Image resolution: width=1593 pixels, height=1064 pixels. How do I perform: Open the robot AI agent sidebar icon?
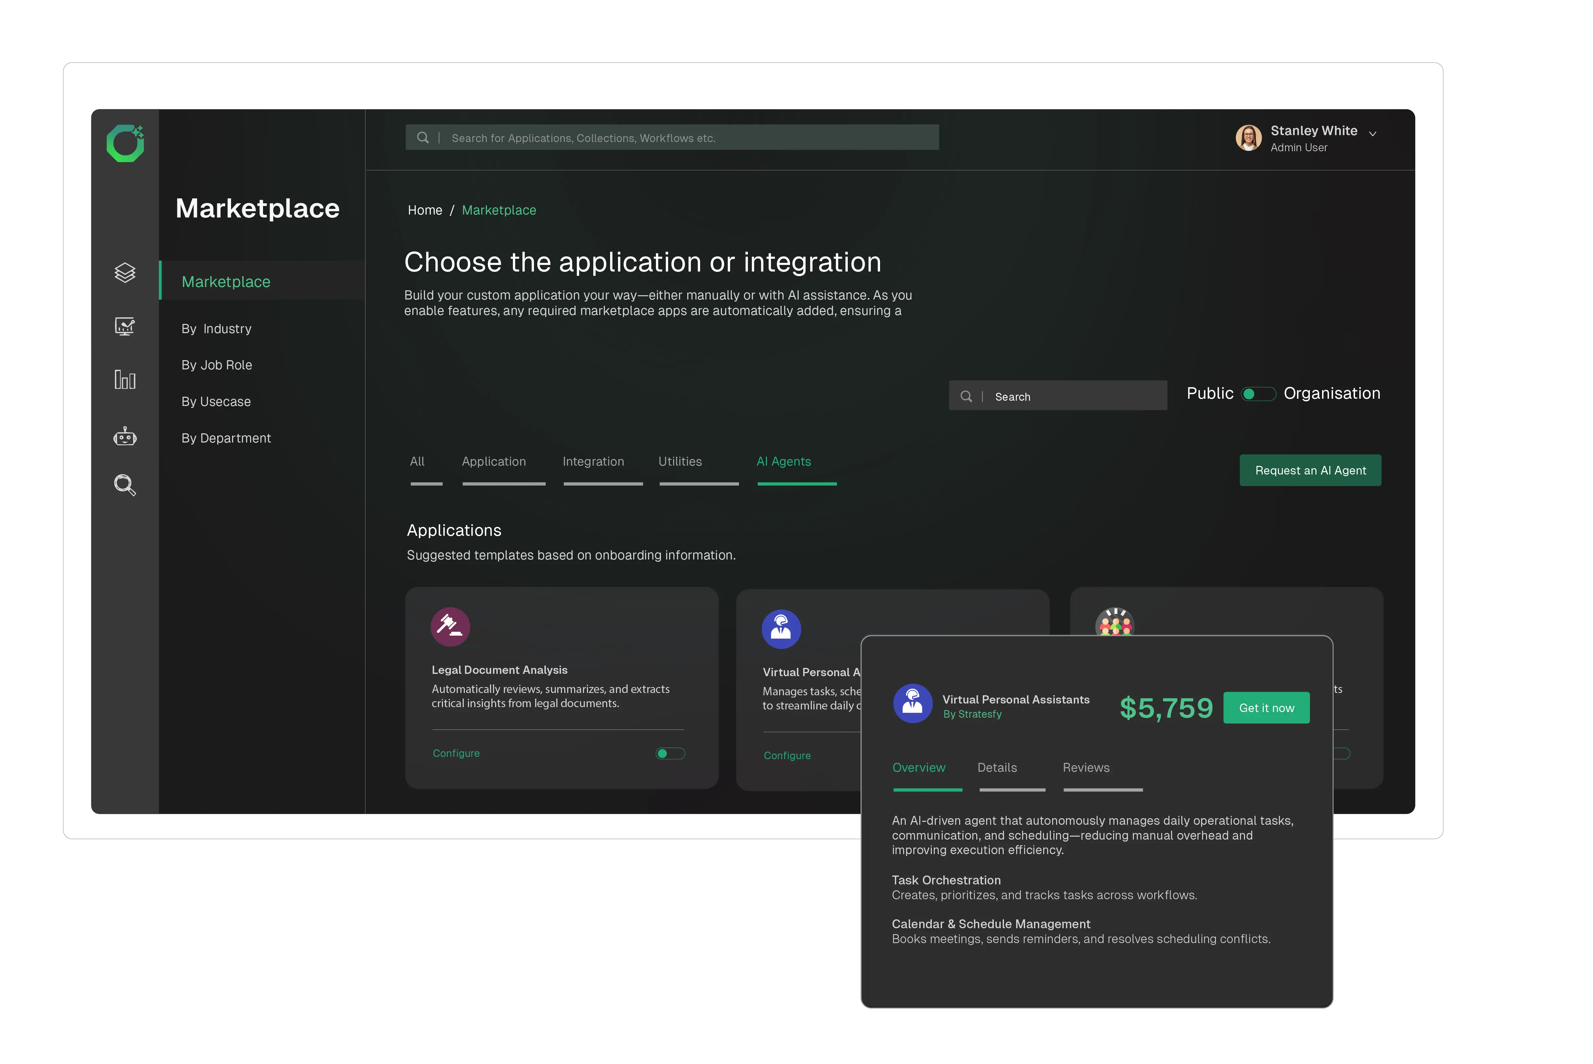125,436
